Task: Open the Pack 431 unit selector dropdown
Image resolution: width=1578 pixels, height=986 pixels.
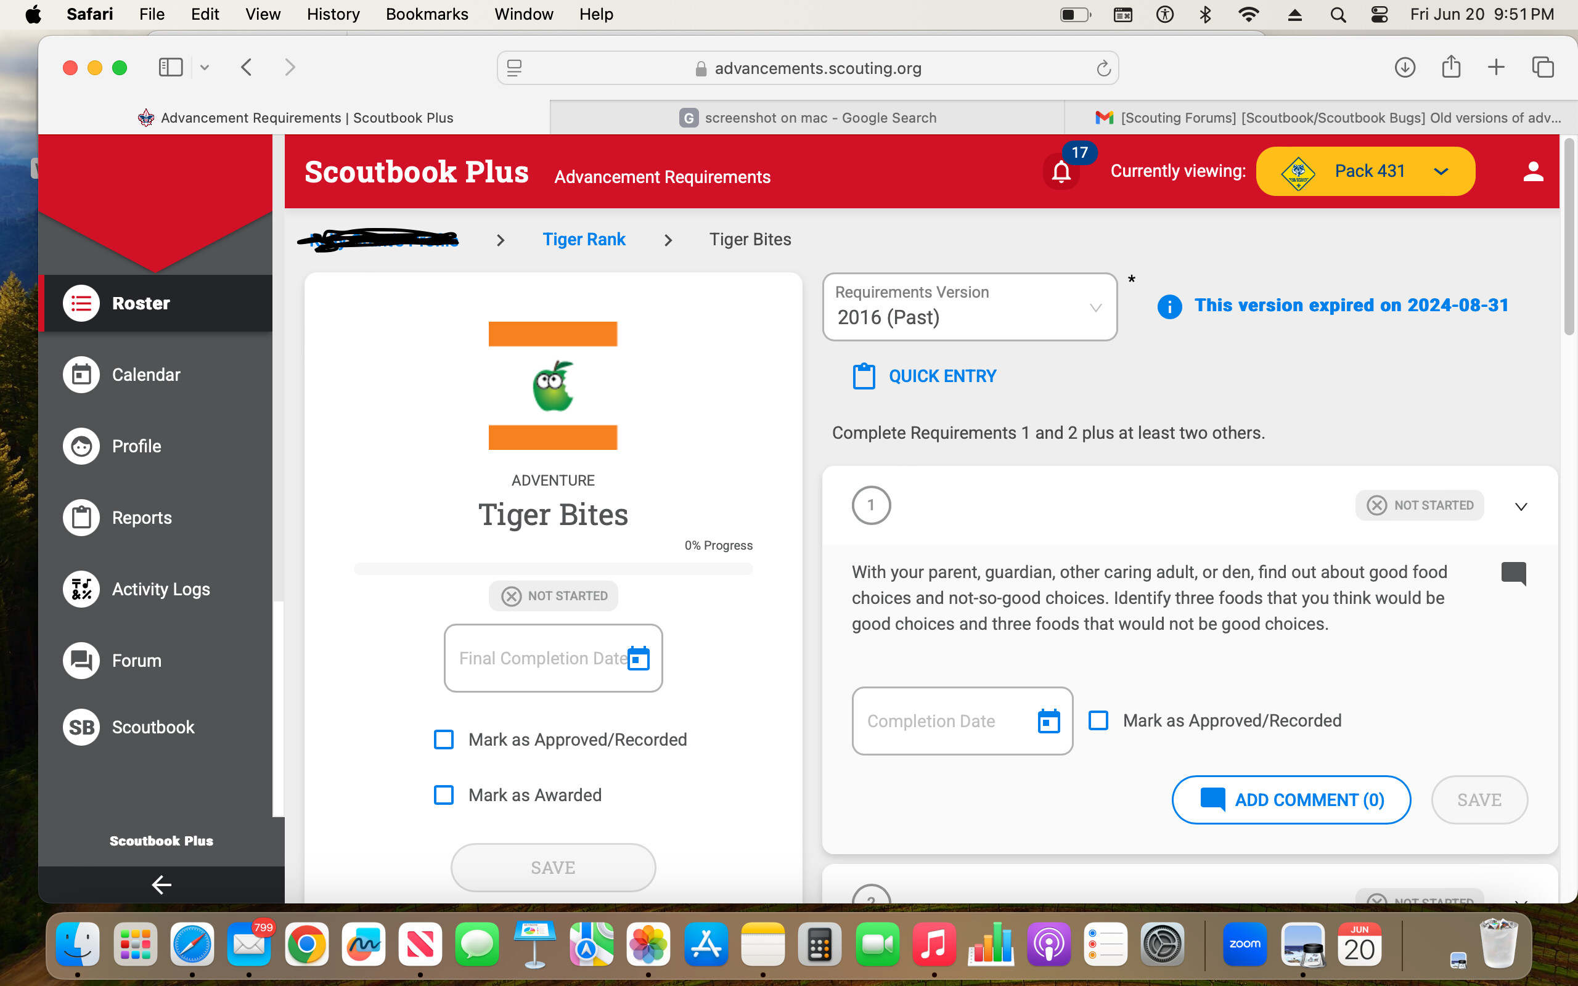Action: click(1365, 171)
